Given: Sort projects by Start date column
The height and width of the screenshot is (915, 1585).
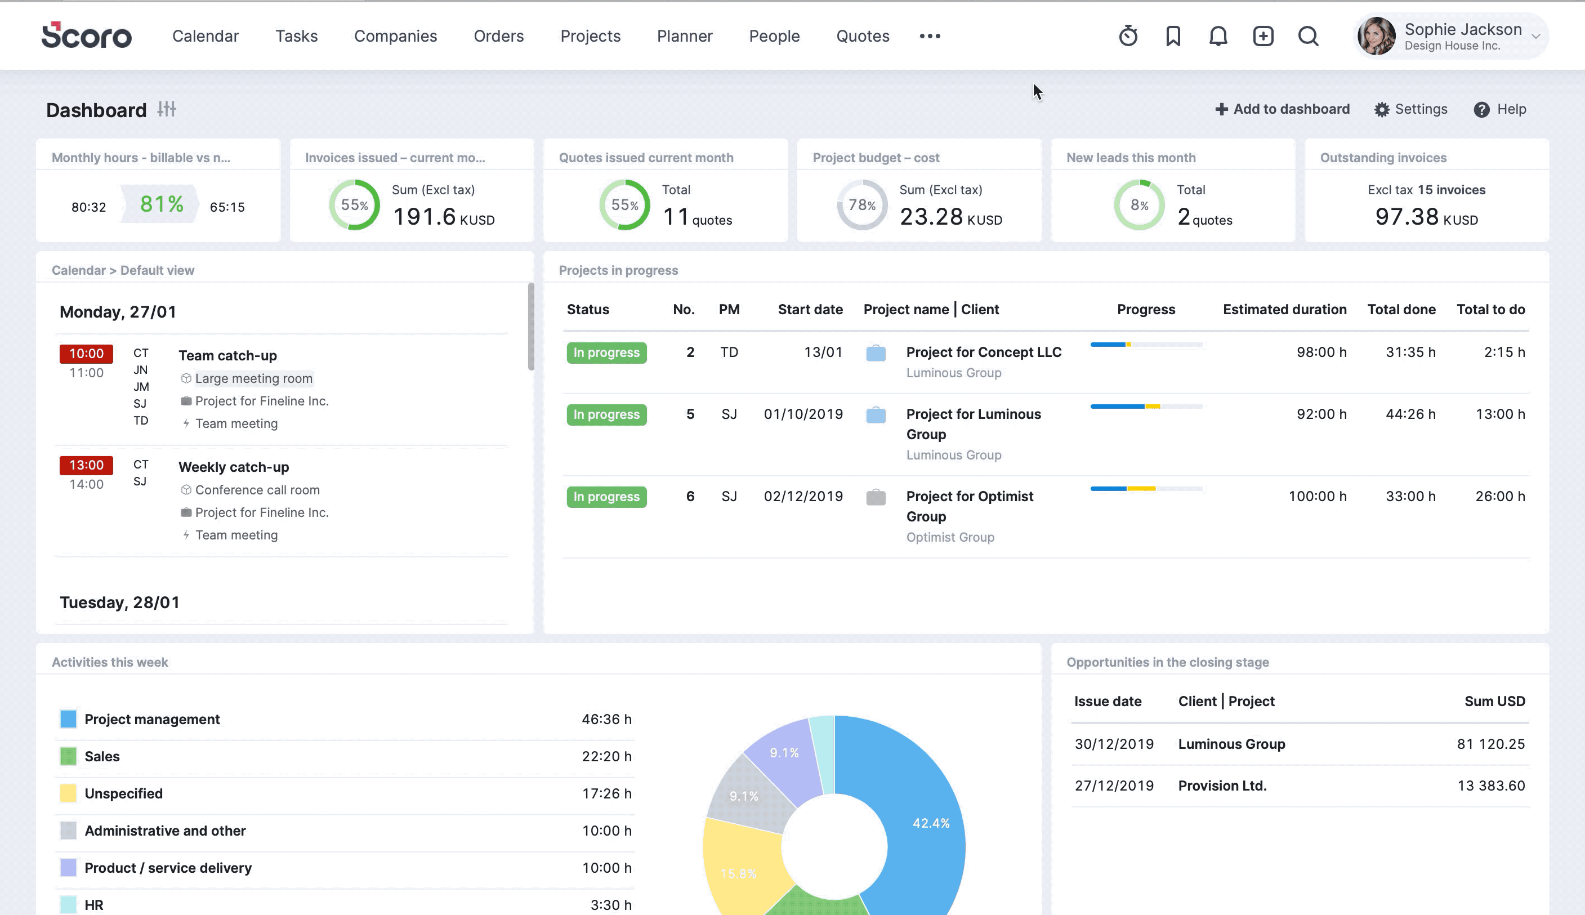Looking at the screenshot, I should [x=810, y=309].
